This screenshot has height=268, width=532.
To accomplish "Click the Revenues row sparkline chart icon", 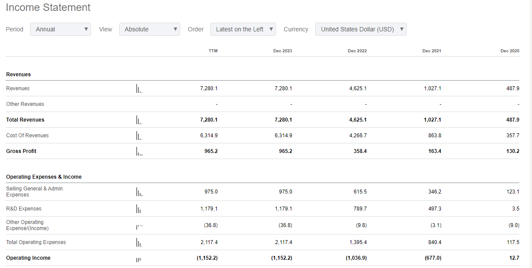I will pos(139,88).
